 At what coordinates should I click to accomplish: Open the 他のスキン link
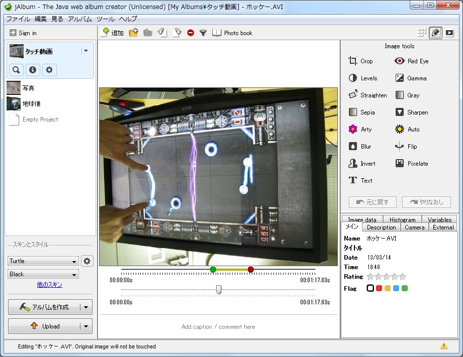pos(50,284)
